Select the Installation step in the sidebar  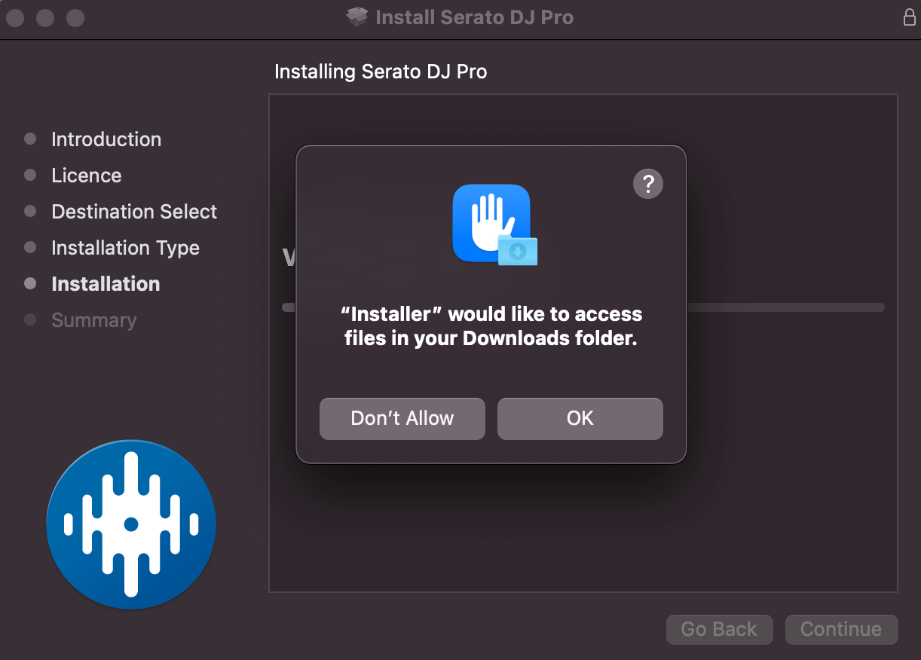click(106, 284)
